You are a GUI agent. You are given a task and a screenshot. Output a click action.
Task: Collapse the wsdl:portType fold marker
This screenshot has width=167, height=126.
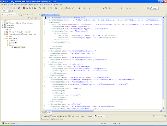pos(44,64)
